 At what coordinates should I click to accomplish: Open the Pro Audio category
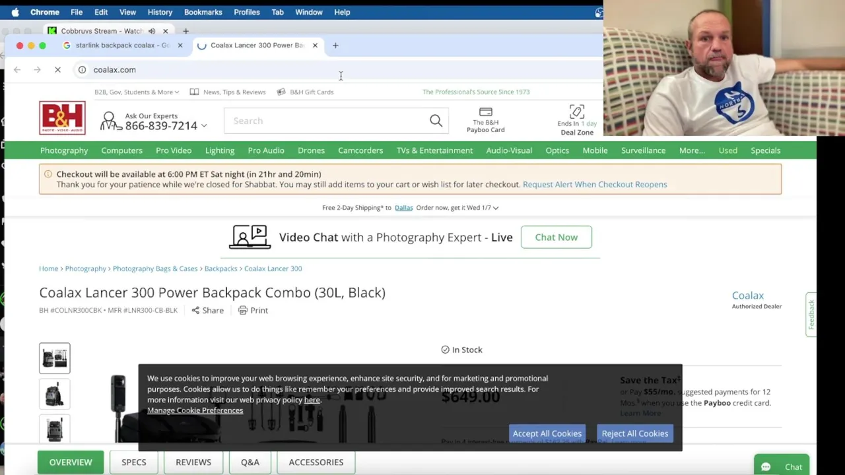coord(266,150)
